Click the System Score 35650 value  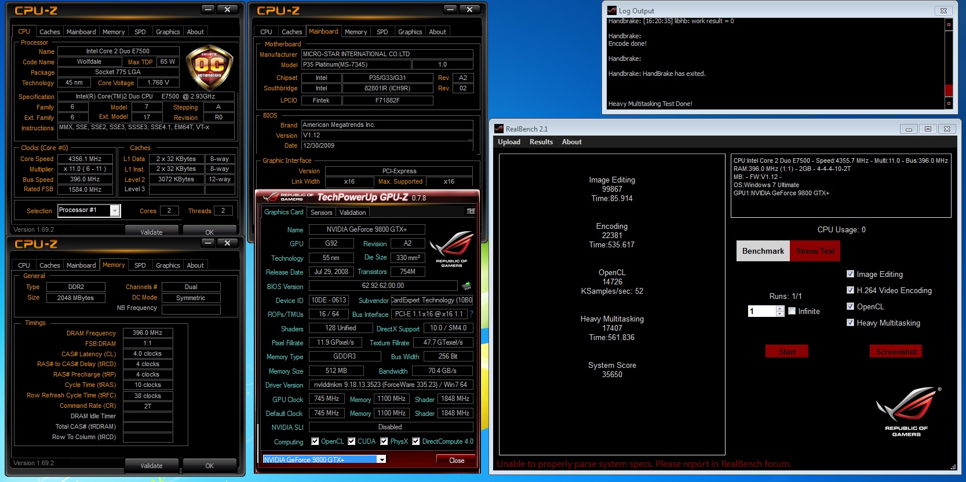[x=612, y=374]
